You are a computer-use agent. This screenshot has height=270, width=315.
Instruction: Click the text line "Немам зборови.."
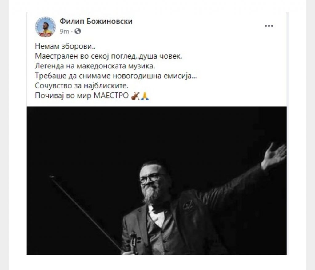65,46
